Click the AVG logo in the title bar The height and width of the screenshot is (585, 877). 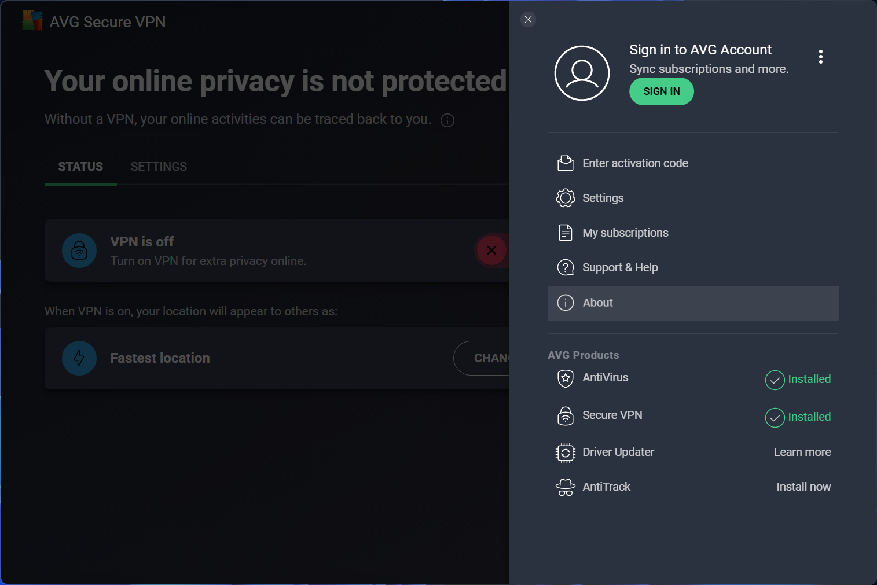pyautogui.click(x=32, y=21)
